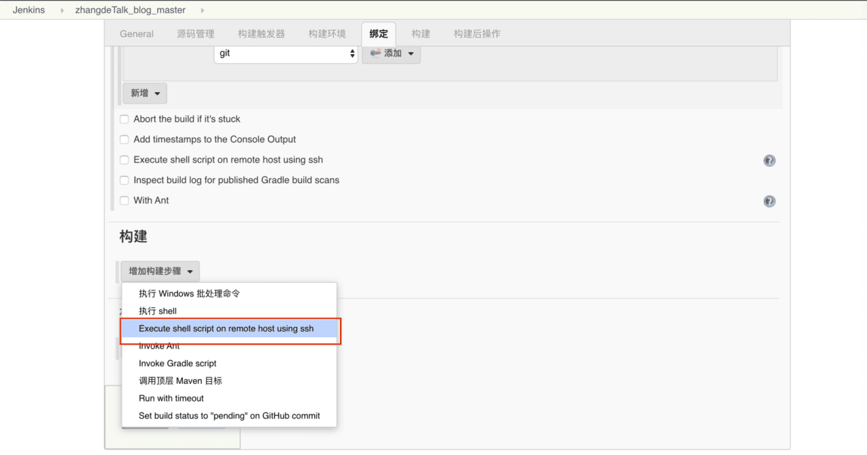The height and width of the screenshot is (455, 867).
Task: Open the git credentials select box
Action: (x=286, y=53)
